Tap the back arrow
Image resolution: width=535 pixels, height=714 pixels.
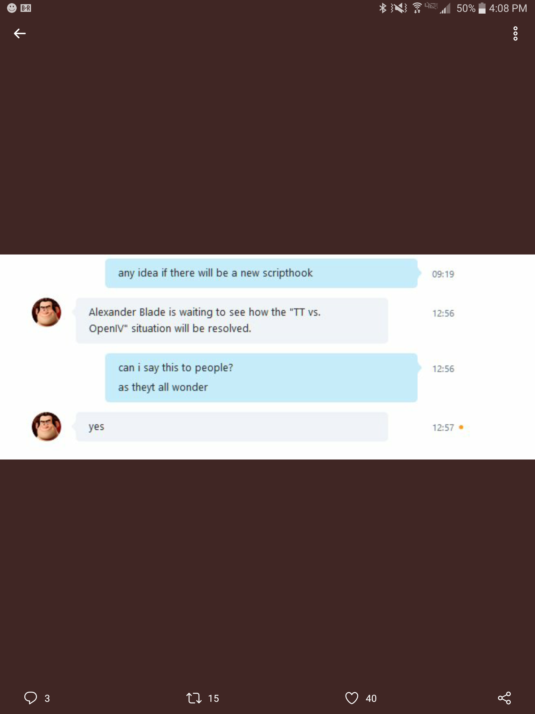tap(20, 33)
